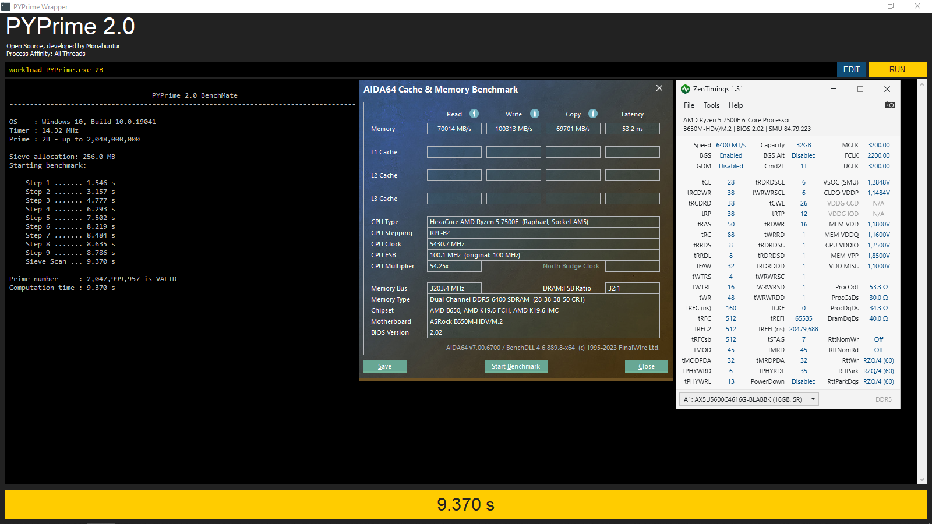This screenshot has width=932, height=524.
Task: Click the CPU FSB field showing 100.1 MHz
Action: click(x=543, y=255)
